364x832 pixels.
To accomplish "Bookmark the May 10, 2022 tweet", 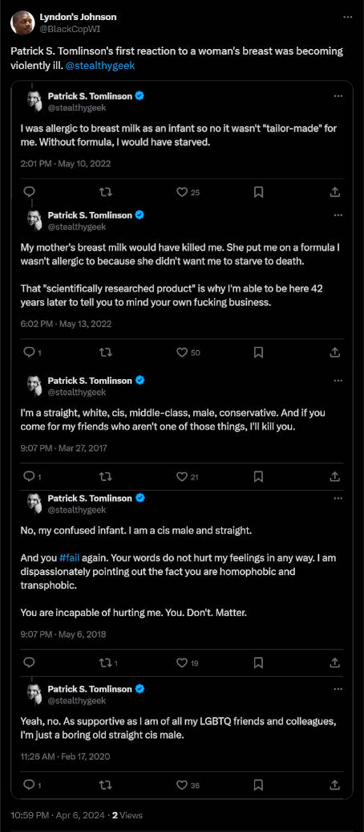I will click(x=258, y=193).
